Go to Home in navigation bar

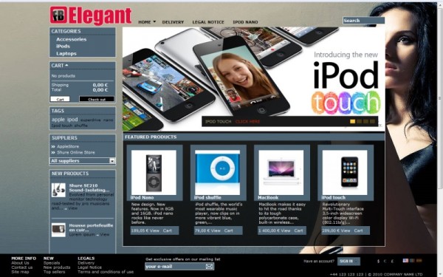click(145, 21)
